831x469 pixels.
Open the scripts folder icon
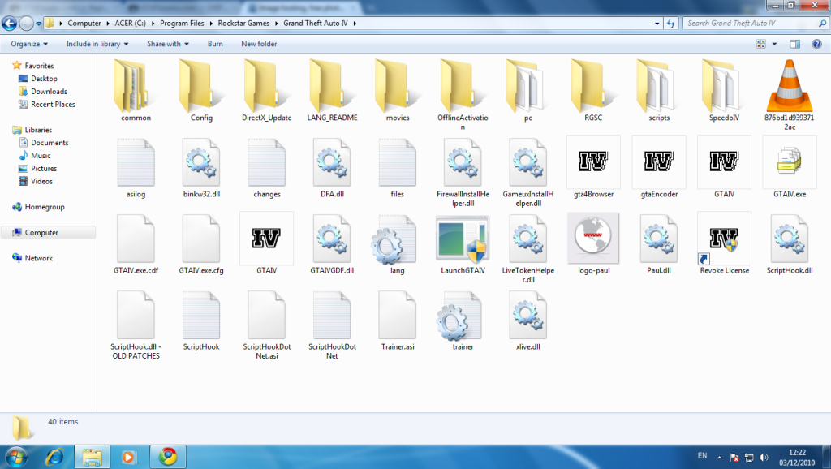click(x=659, y=86)
